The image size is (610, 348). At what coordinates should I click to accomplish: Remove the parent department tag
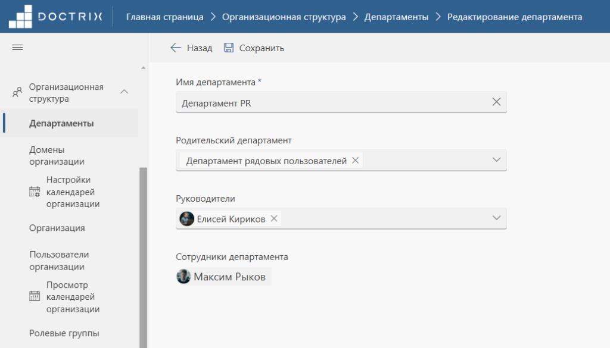click(x=355, y=161)
